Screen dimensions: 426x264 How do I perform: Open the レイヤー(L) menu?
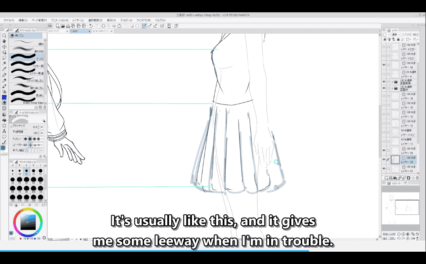78,20
